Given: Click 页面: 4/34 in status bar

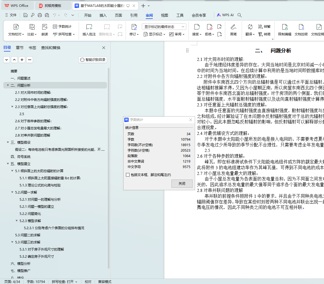Looking at the screenshot, I should pos(12,282).
